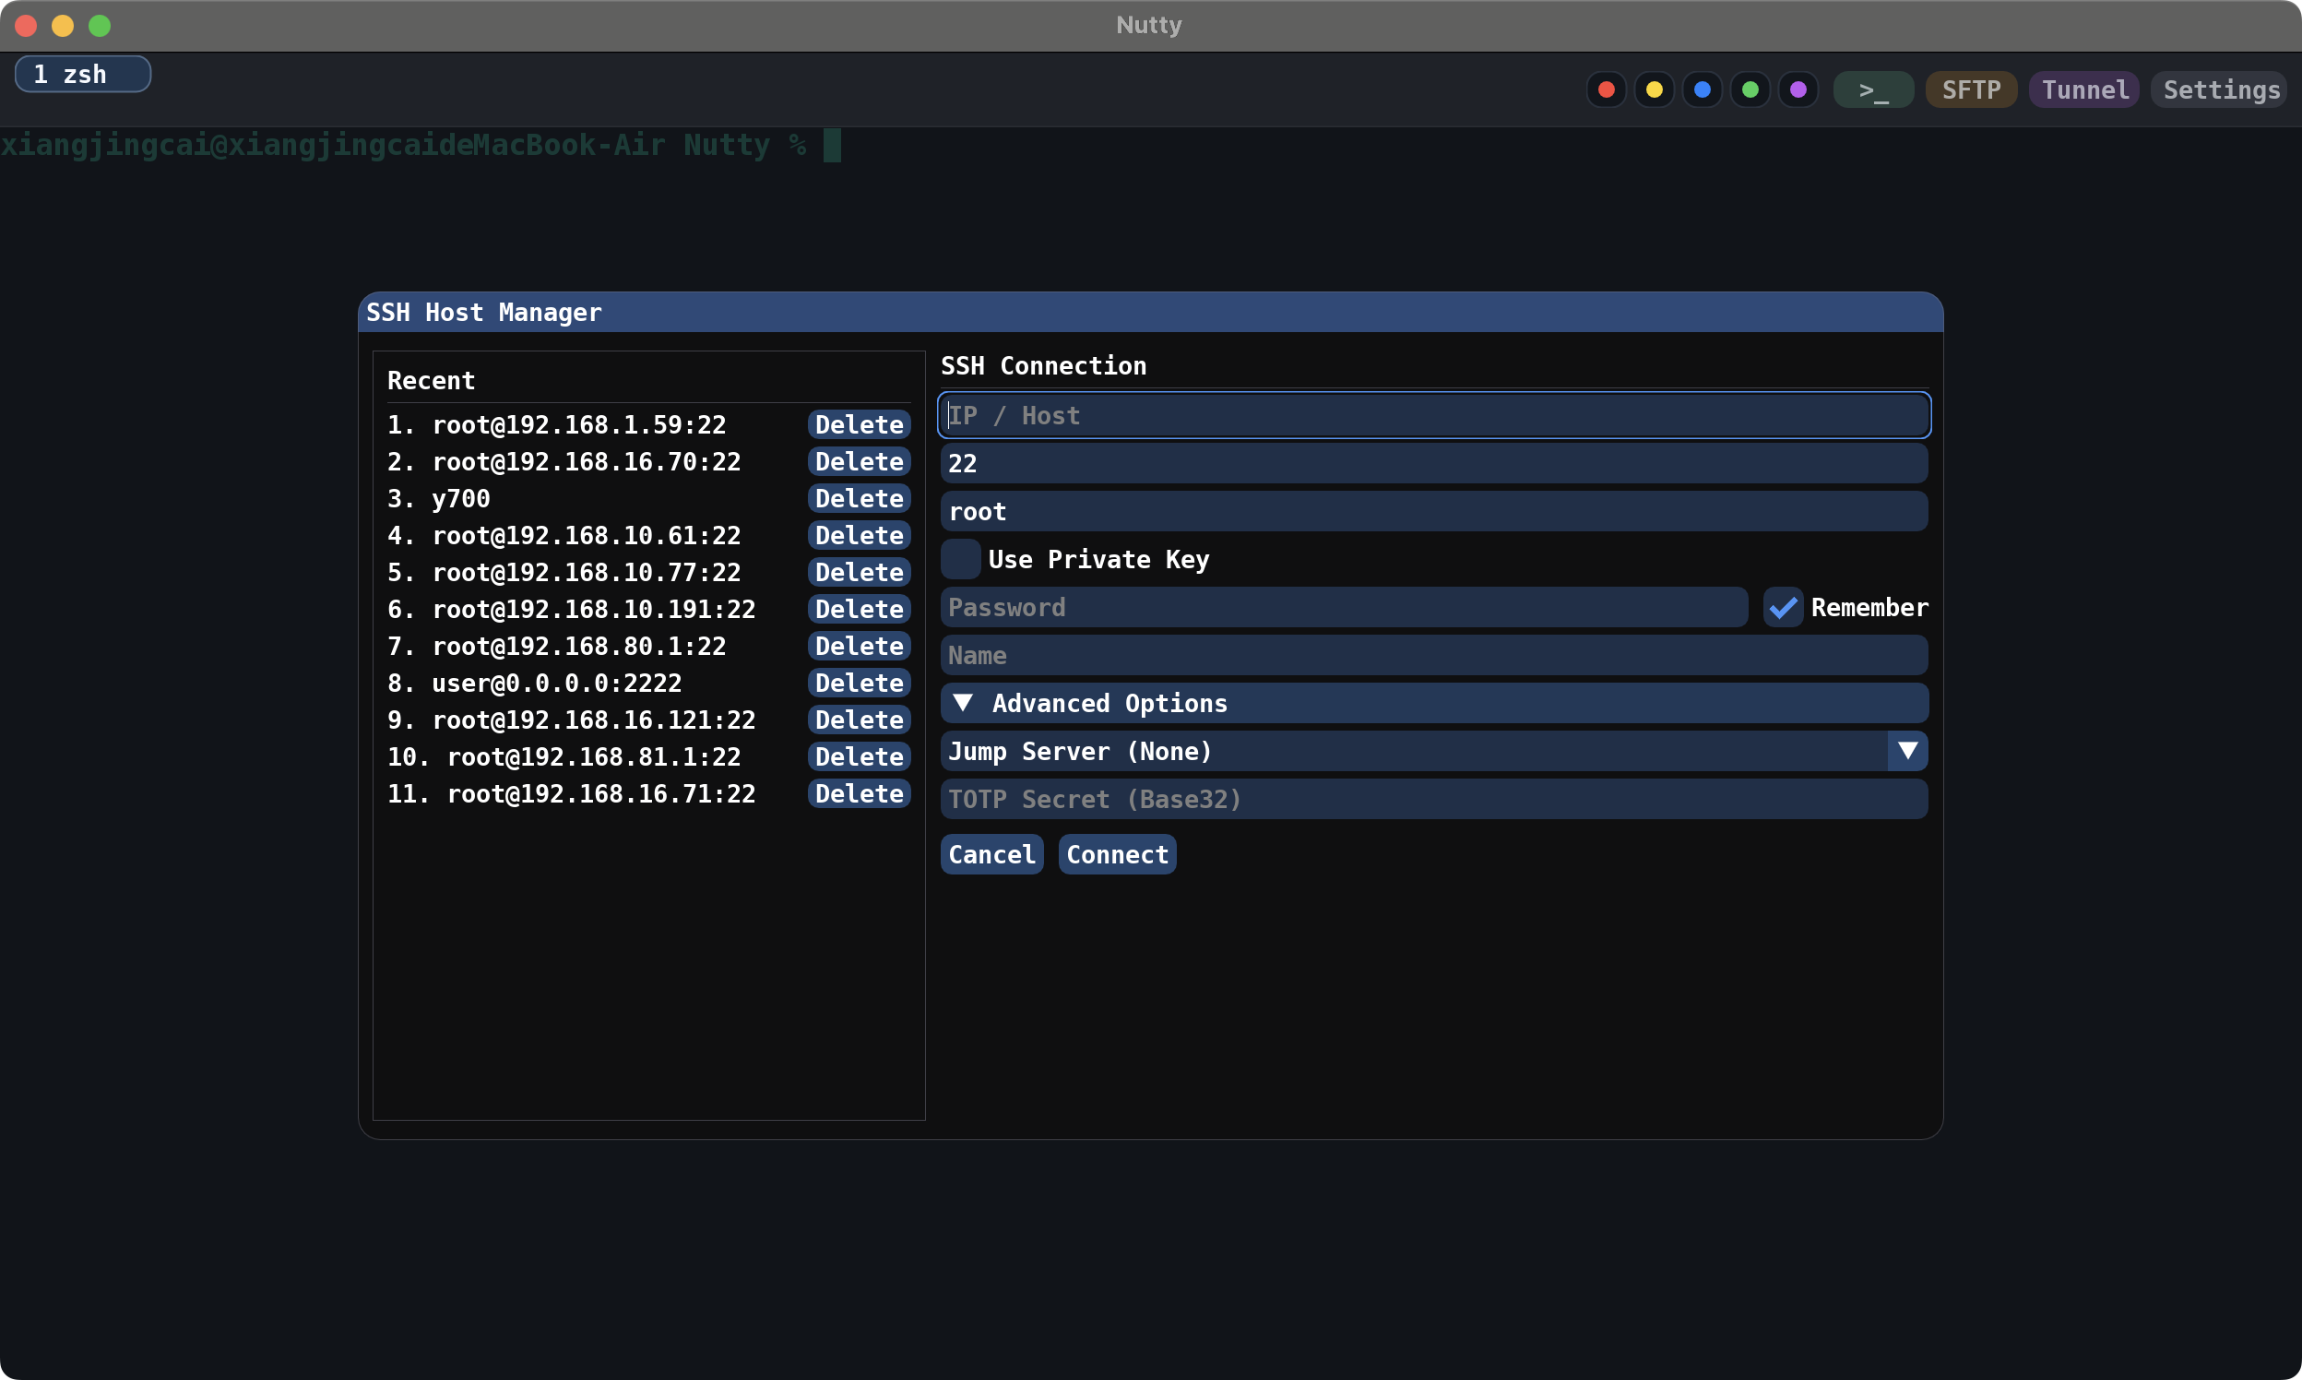Delete the user@0.0.0.0:2222 entry

(859, 683)
